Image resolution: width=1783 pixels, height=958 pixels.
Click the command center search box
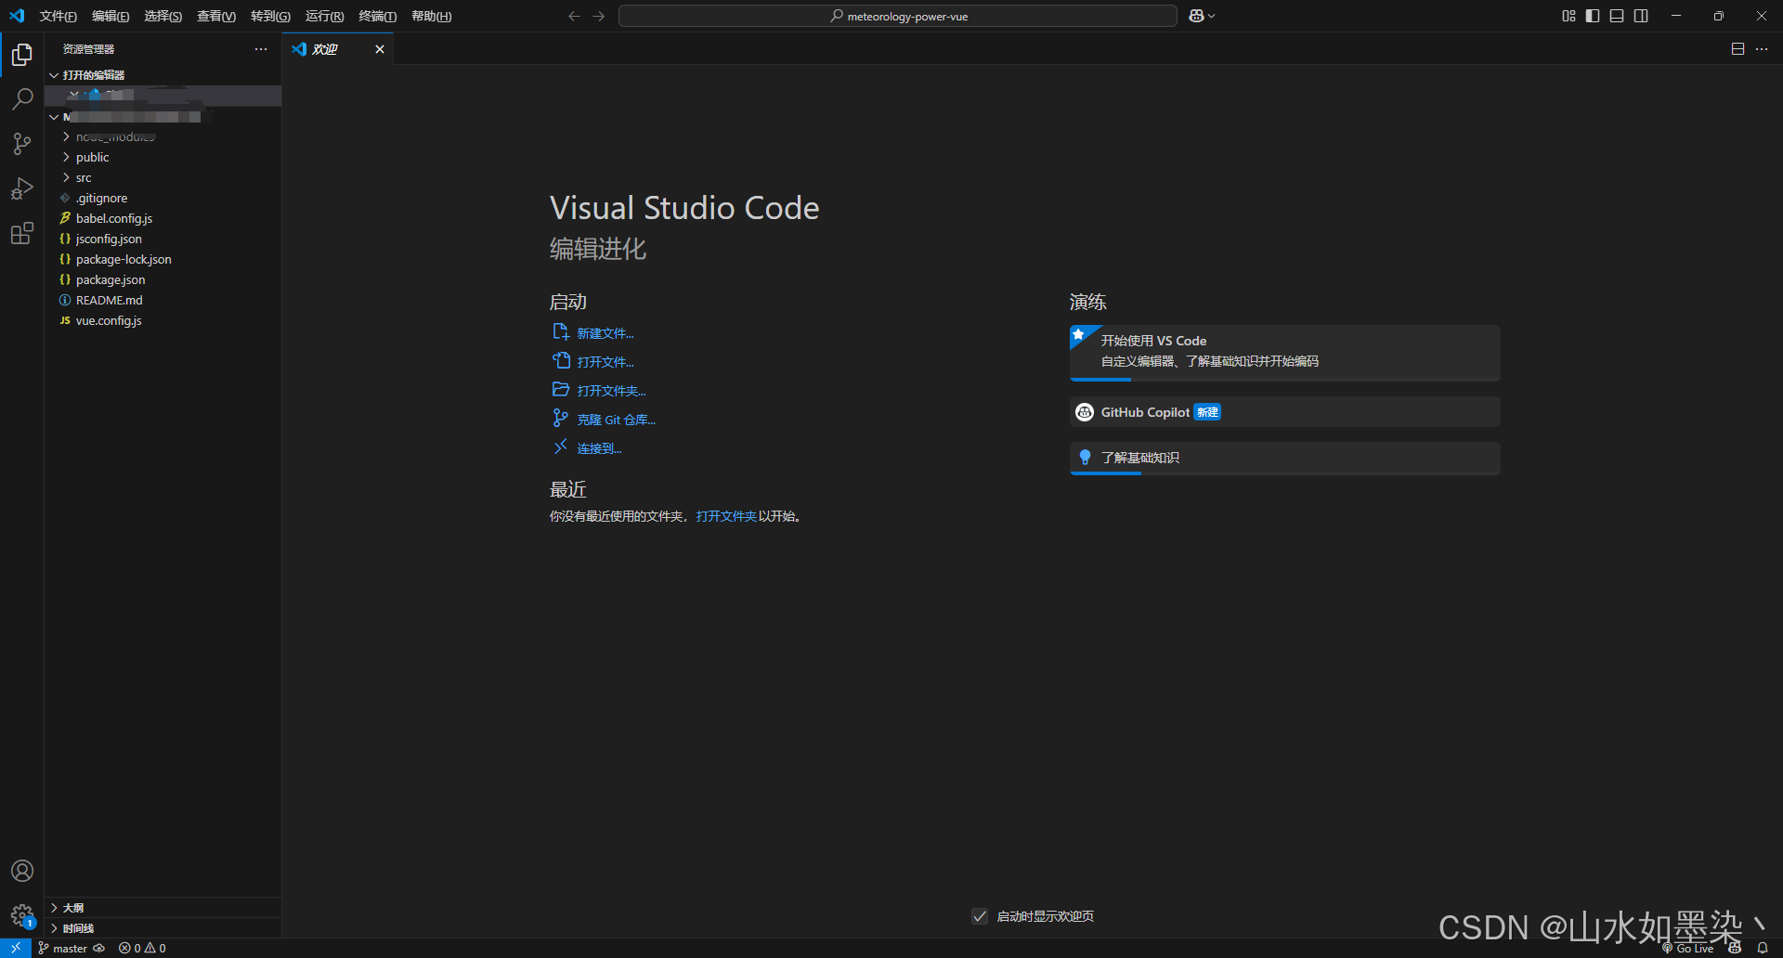pos(898,16)
